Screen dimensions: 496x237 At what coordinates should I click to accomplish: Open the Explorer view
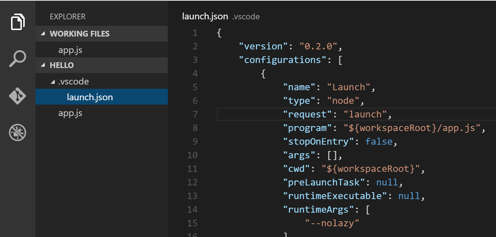point(18,22)
